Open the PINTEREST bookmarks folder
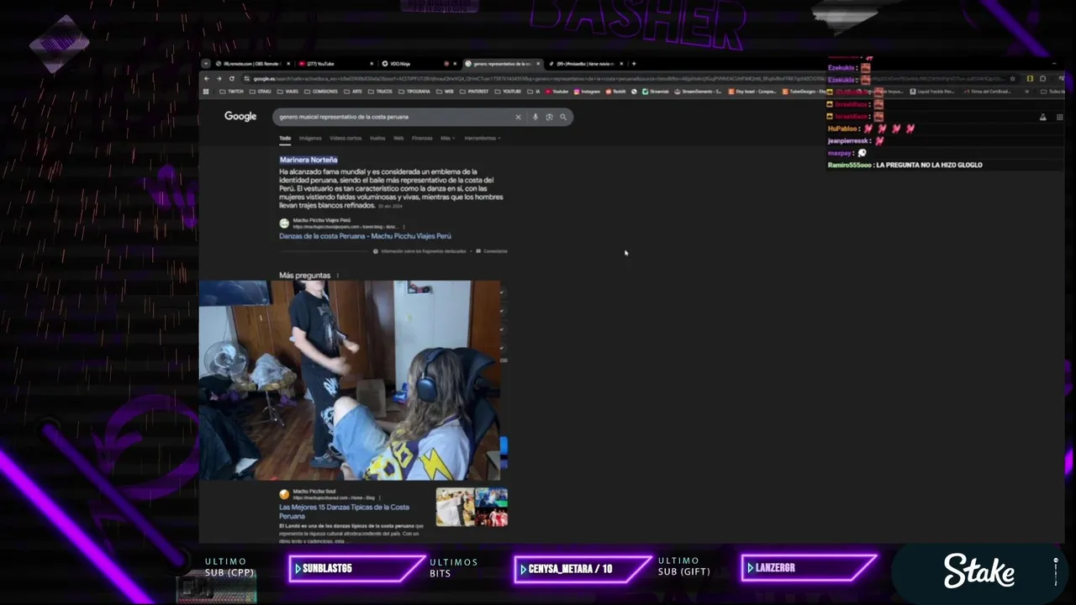Viewport: 1076px width, 605px height. click(474, 92)
